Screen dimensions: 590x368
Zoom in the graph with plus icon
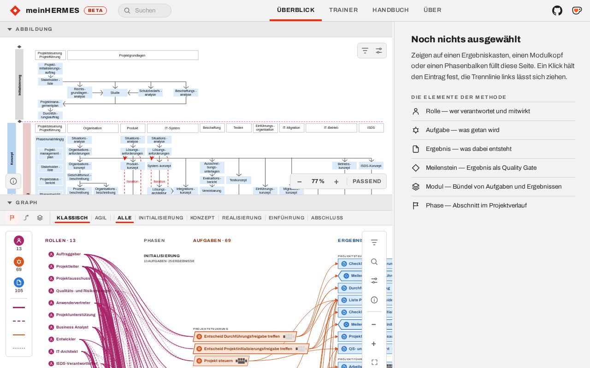tap(374, 344)
